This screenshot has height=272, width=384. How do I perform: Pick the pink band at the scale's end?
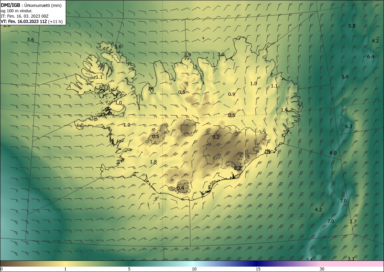click(x=353, y=264)
